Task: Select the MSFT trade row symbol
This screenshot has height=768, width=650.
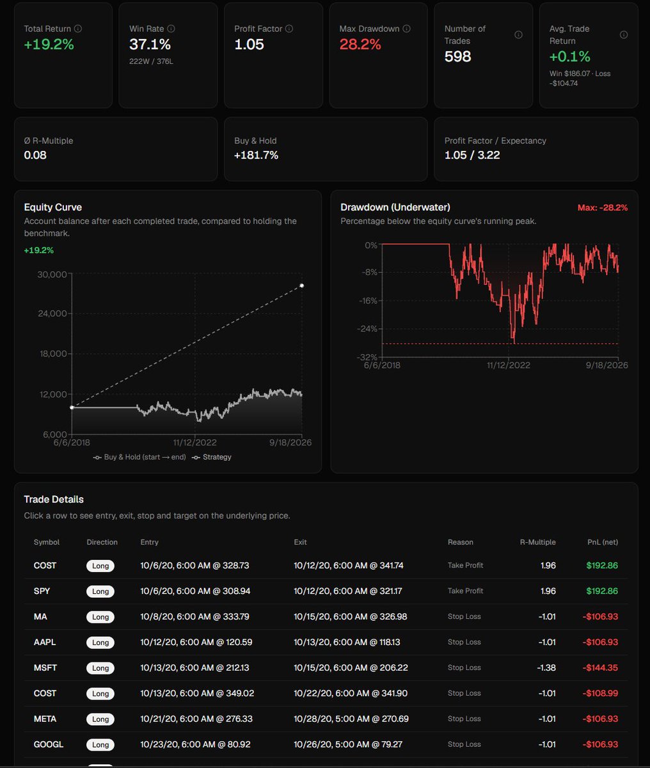Action: (x=45, y=668)
